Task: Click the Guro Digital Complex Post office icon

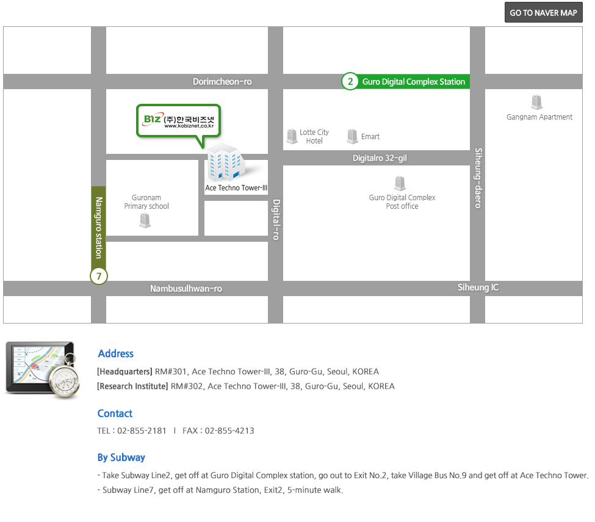Action: (x=400, y=183)
